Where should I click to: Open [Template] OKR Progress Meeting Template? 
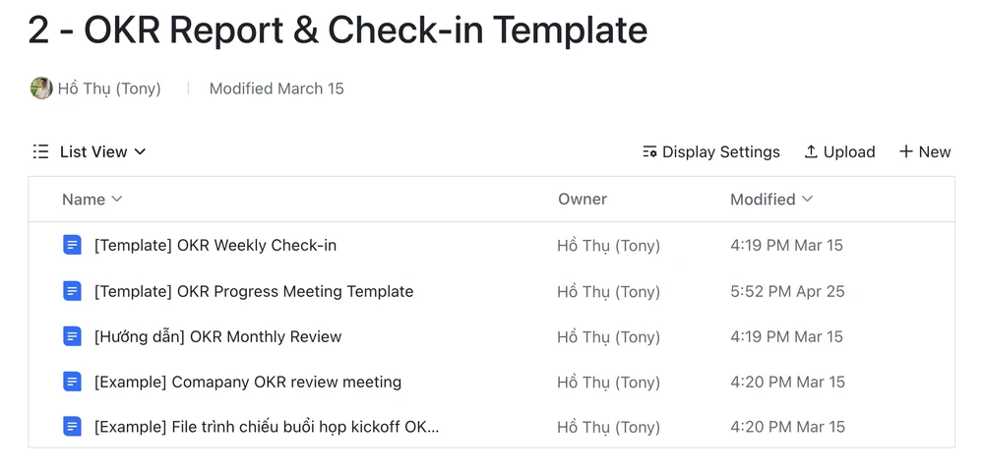pyautogui.click(x=254, y=291)
